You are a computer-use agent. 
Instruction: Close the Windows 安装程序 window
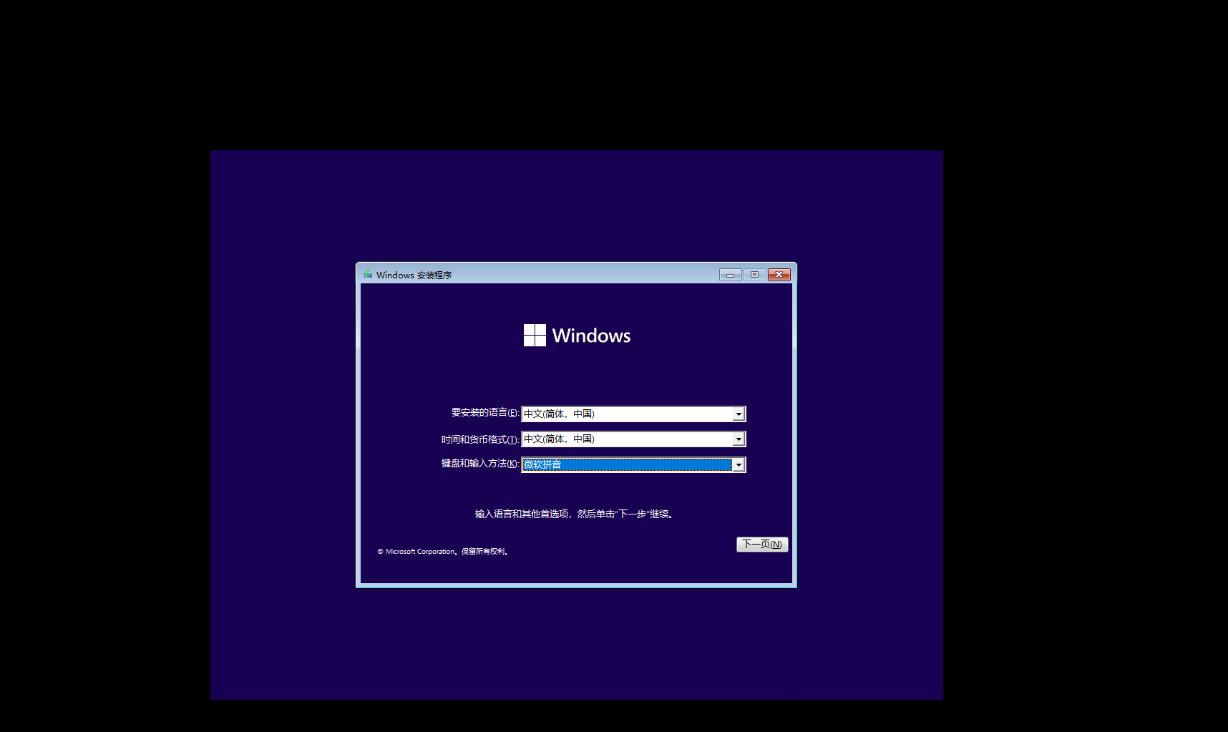tap(779, 275)
